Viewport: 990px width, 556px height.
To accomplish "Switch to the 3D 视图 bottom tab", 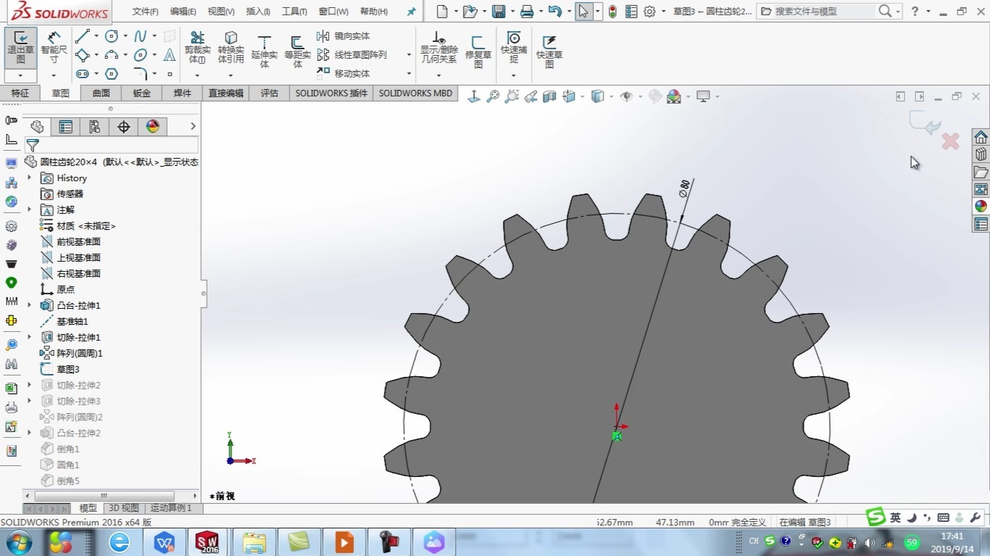I will 123,508.
